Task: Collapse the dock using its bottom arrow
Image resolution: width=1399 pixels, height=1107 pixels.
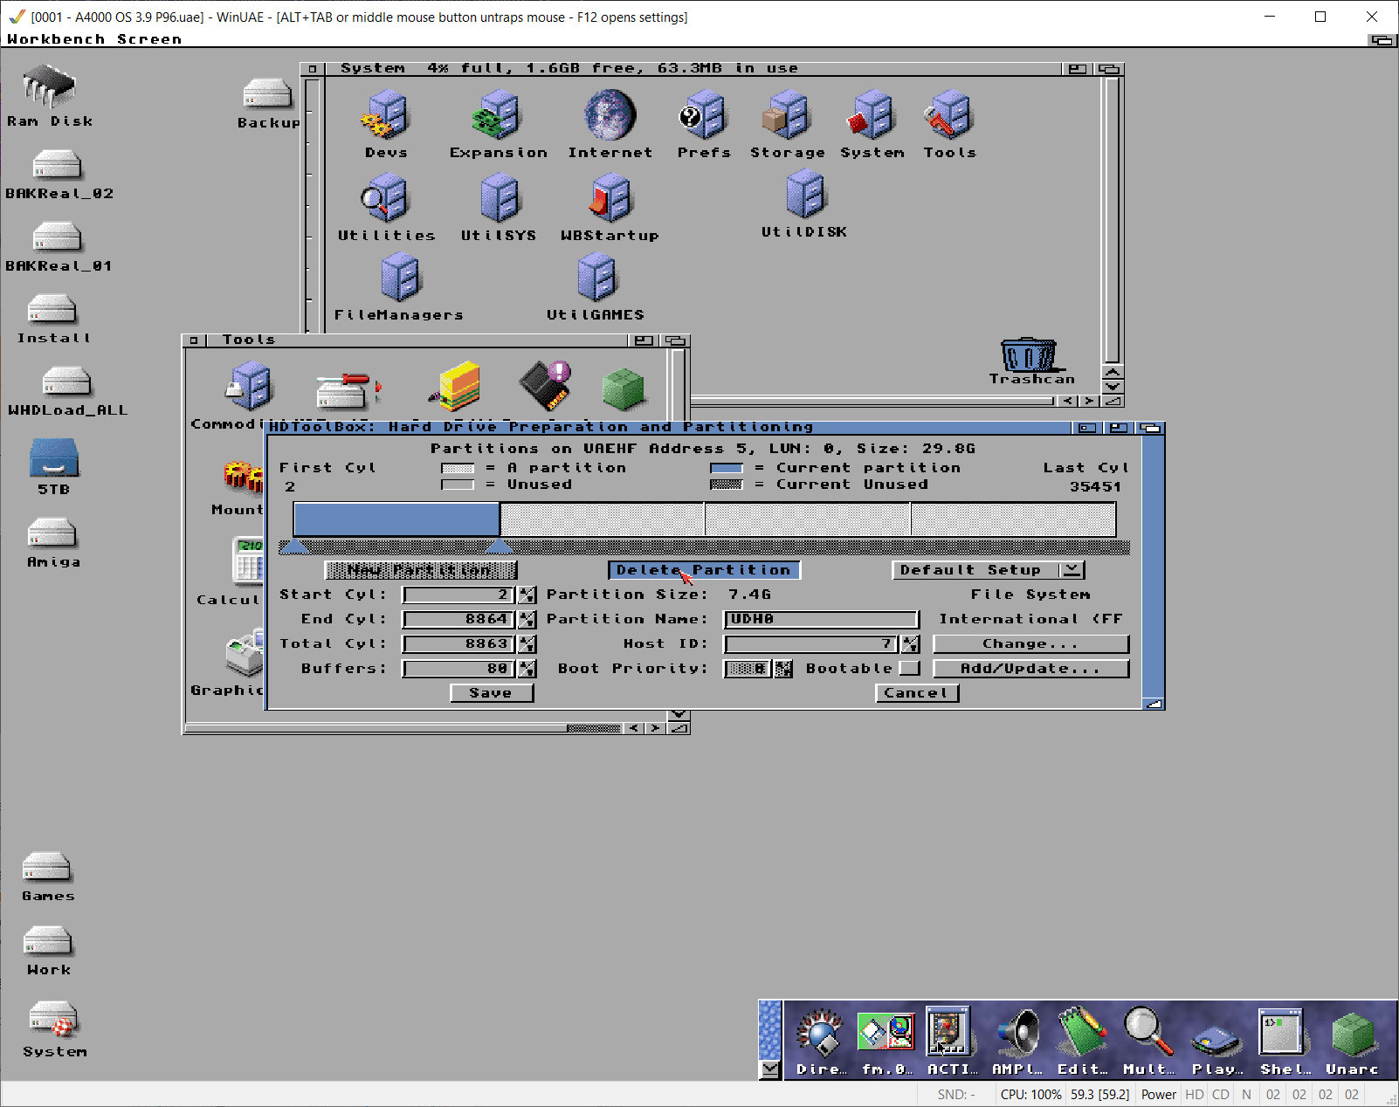Action: (769, 1070)
